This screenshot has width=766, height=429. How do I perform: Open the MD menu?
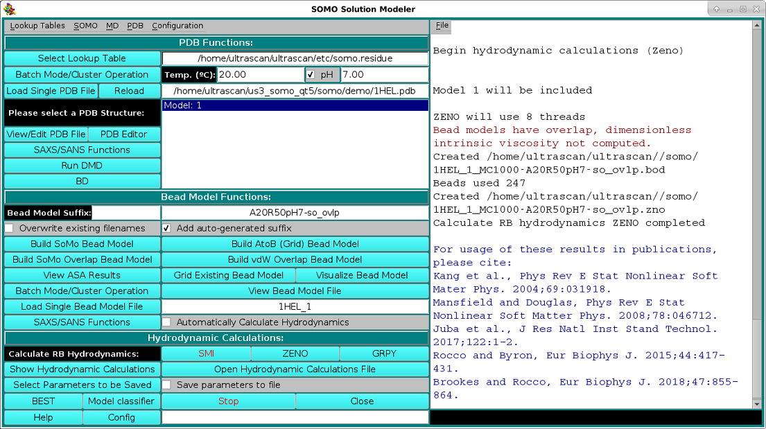[x=112, y=26]
